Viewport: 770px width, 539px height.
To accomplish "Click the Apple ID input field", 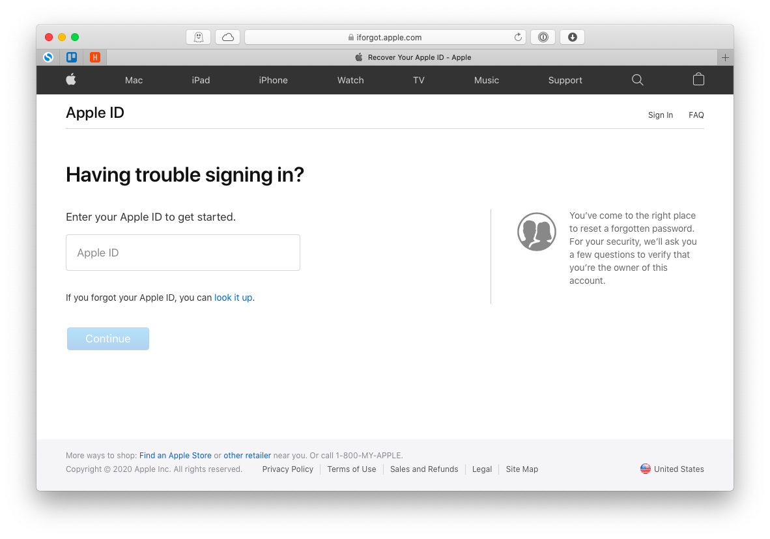I will pyautogui.click(x=183, y=253).
